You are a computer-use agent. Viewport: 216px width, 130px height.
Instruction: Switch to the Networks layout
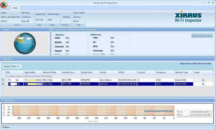tap(25, 13)
